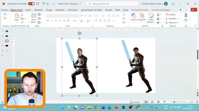Open File Explorer from the taskbar
This screenshot has height=111, width=199.
pos(89,107)
